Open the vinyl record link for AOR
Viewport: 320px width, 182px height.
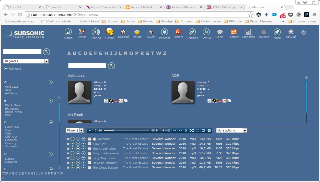214,101
